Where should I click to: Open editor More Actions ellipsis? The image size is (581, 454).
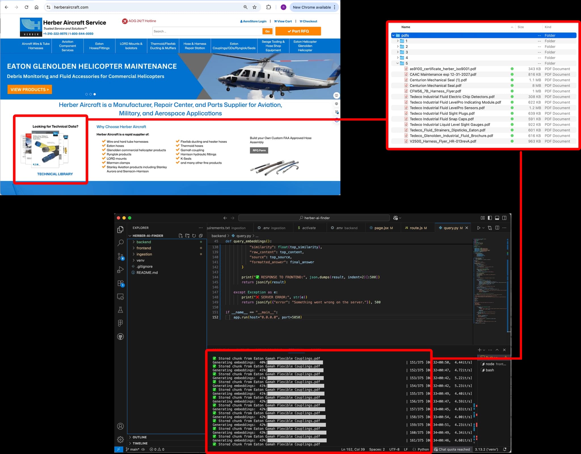pos(504,228)
